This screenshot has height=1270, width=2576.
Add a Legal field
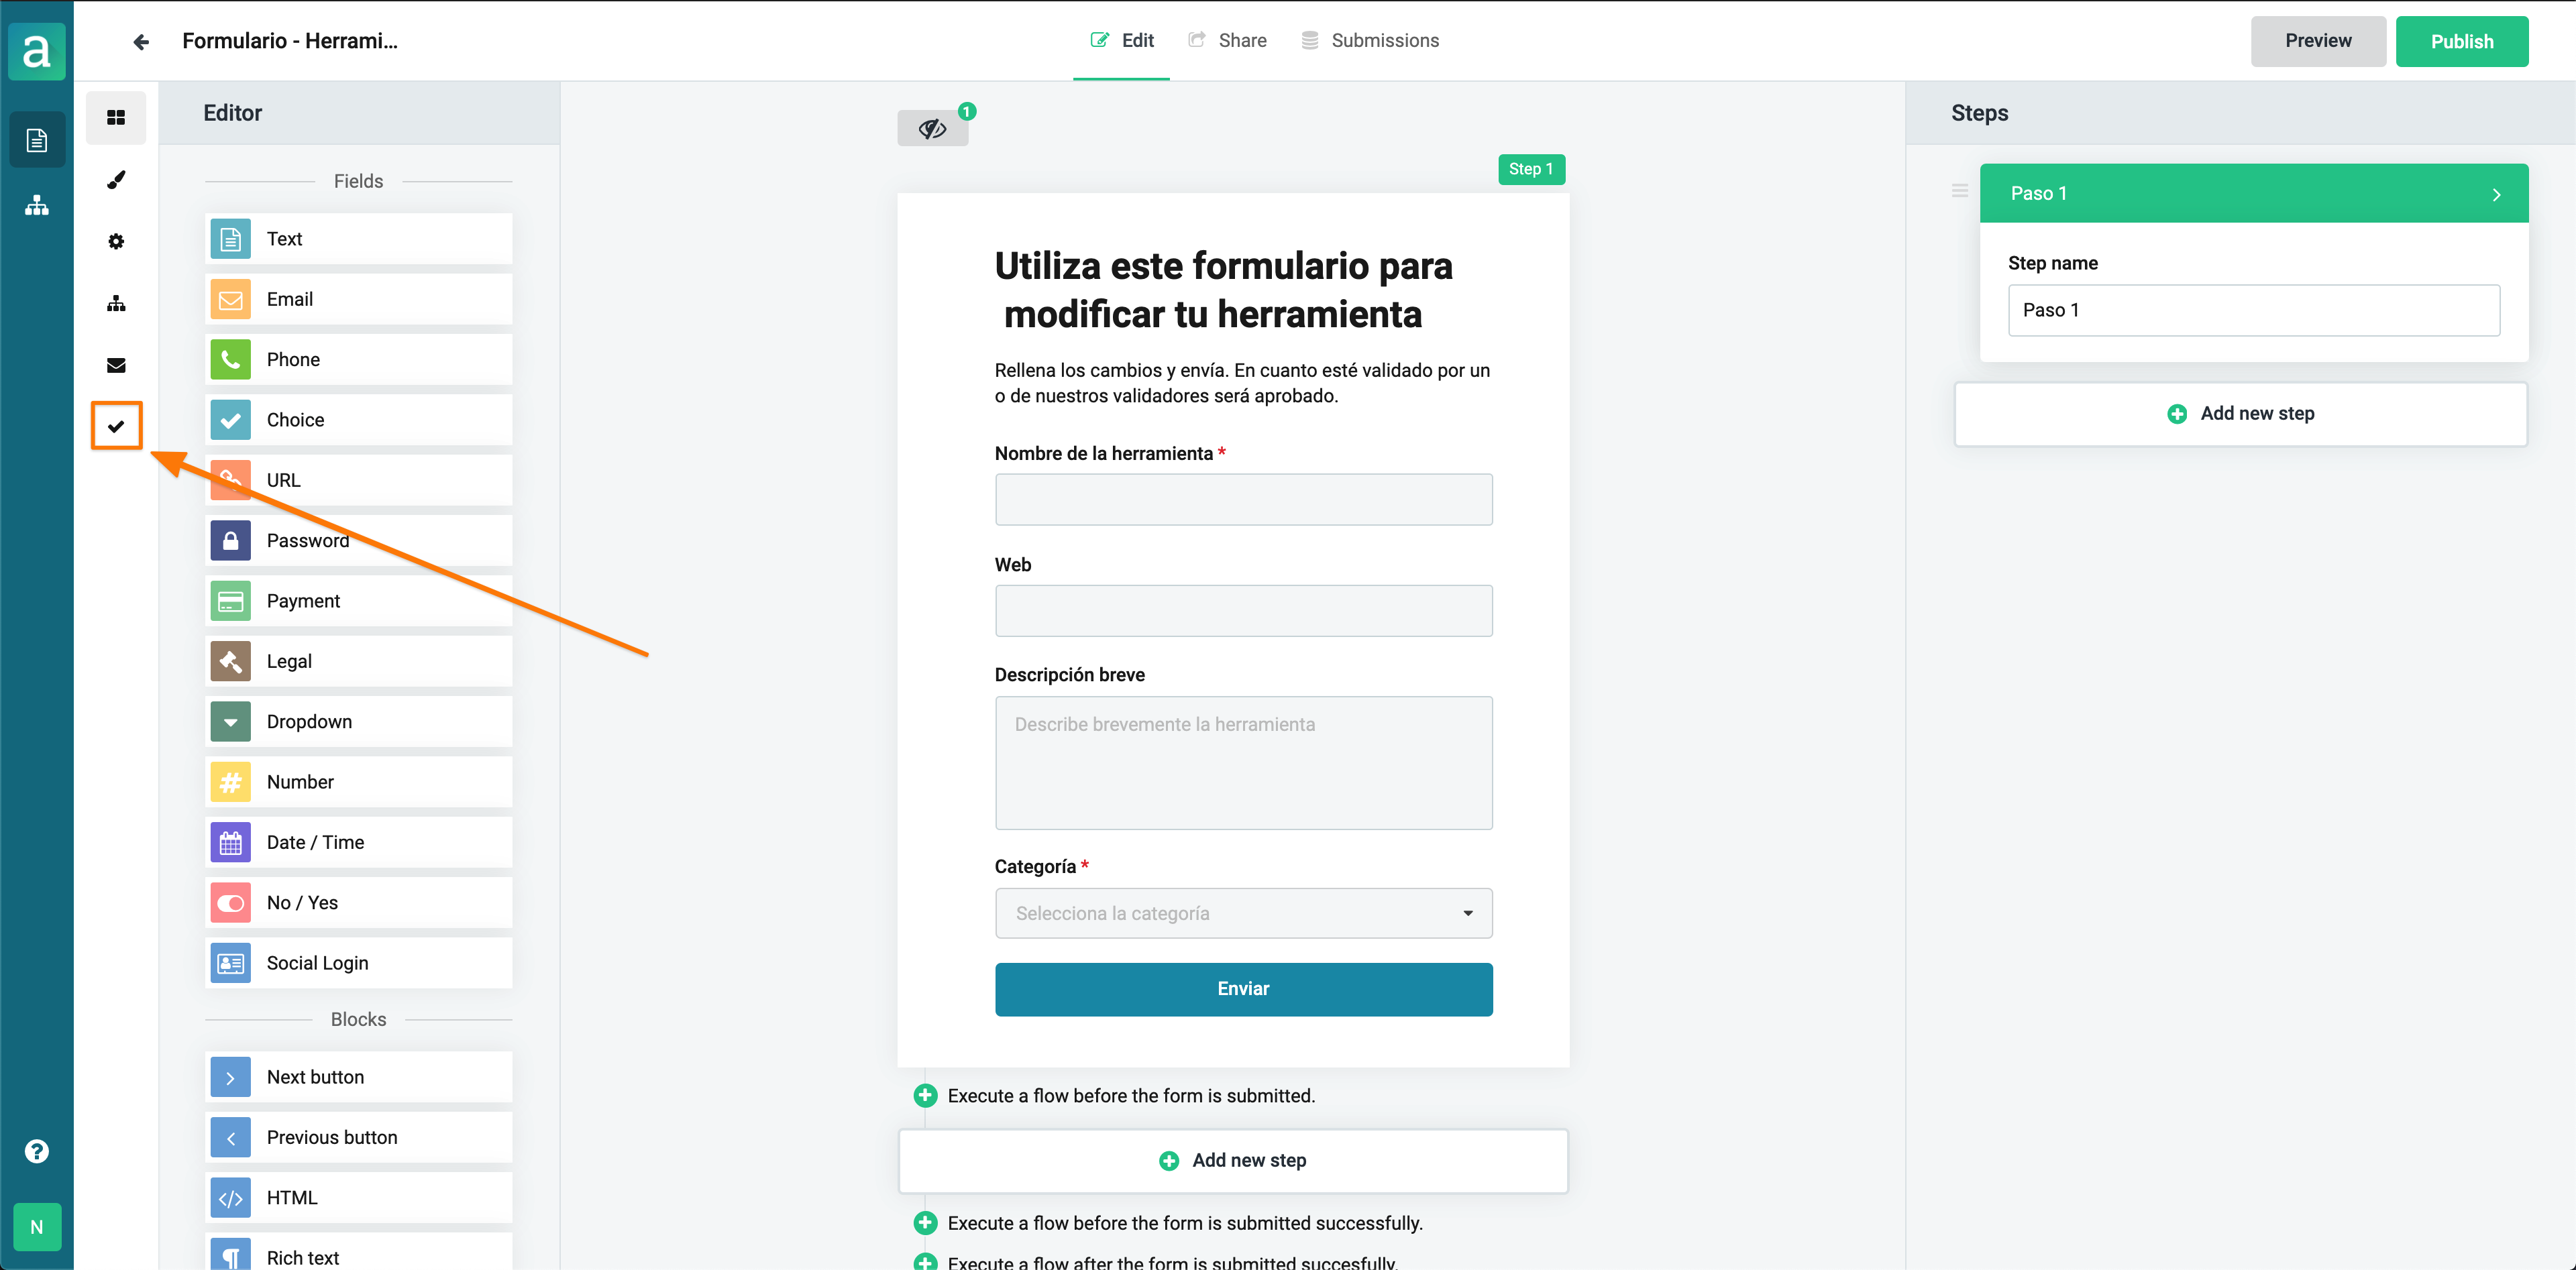358,661
